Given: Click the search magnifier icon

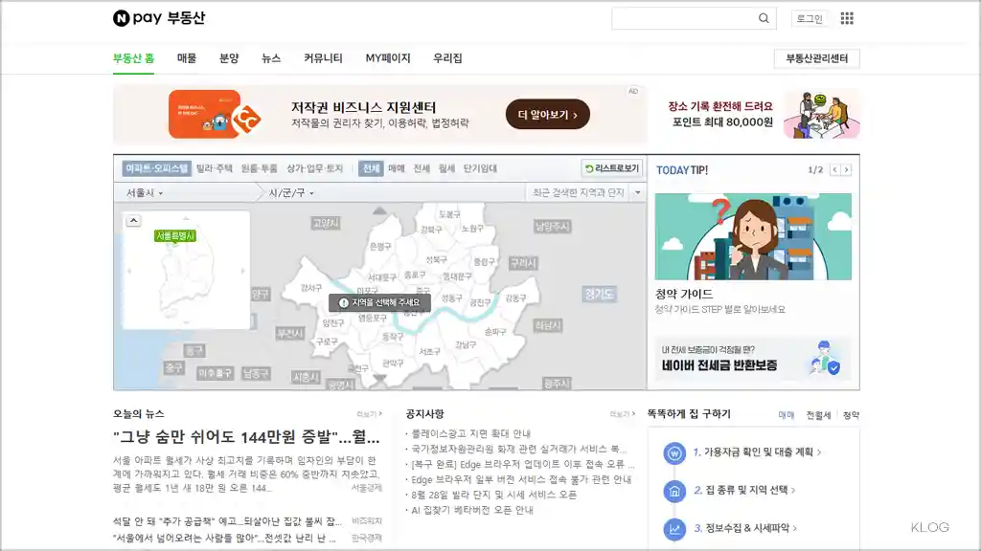Looking at the screenshot, I should coord(763,18).
